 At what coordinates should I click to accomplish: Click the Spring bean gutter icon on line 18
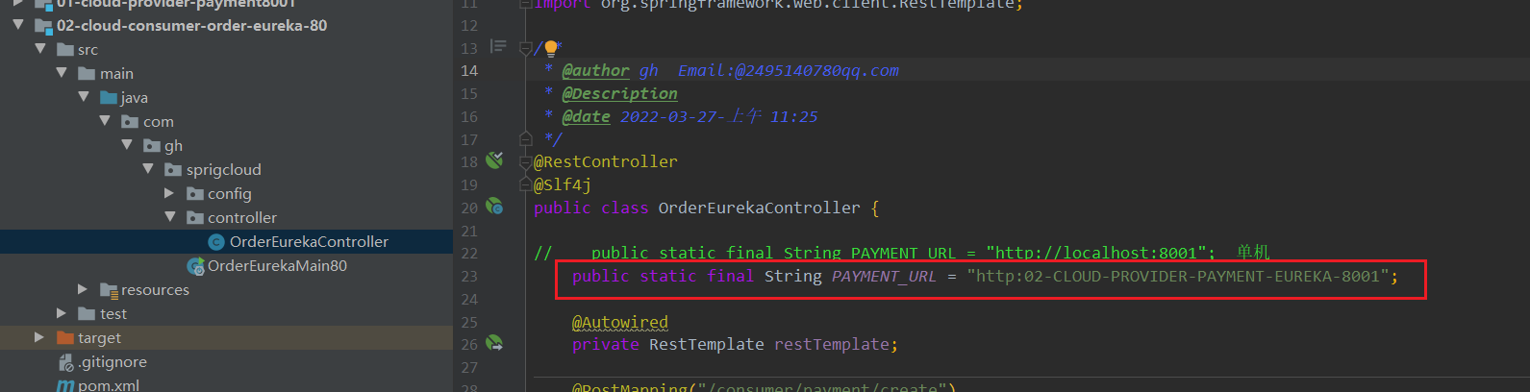(494, 160)
